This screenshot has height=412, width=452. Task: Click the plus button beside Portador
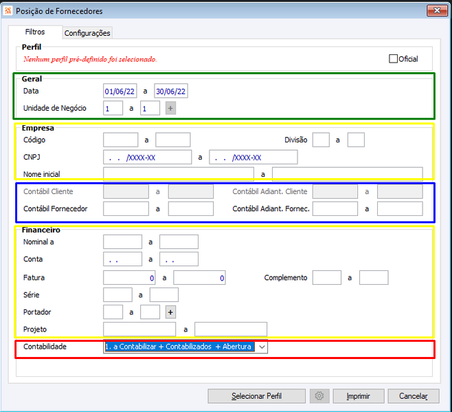click(x=170, y=312)
